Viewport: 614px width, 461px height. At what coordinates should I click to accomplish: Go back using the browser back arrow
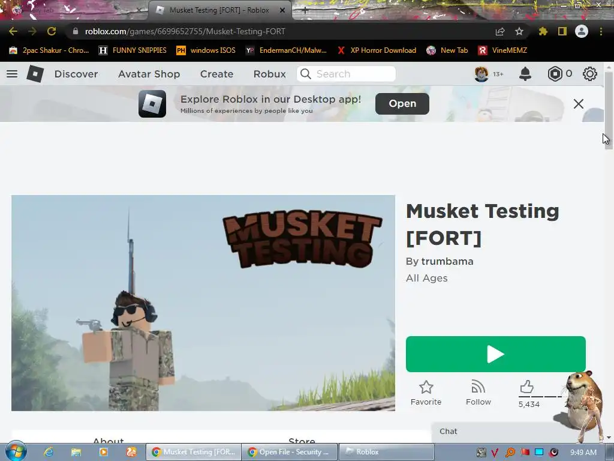click(x=13, y=31)
